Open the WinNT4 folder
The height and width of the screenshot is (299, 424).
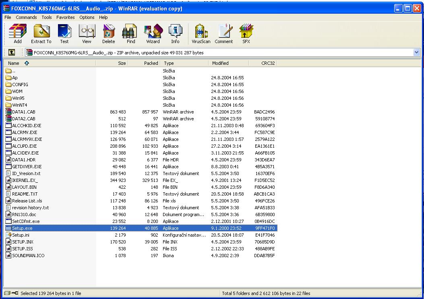[19, 105]
